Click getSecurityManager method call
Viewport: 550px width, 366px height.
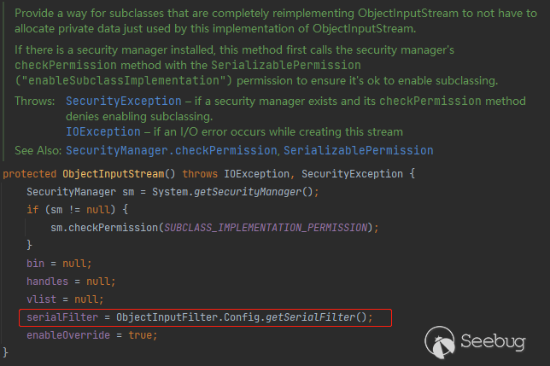coord(248,192)
